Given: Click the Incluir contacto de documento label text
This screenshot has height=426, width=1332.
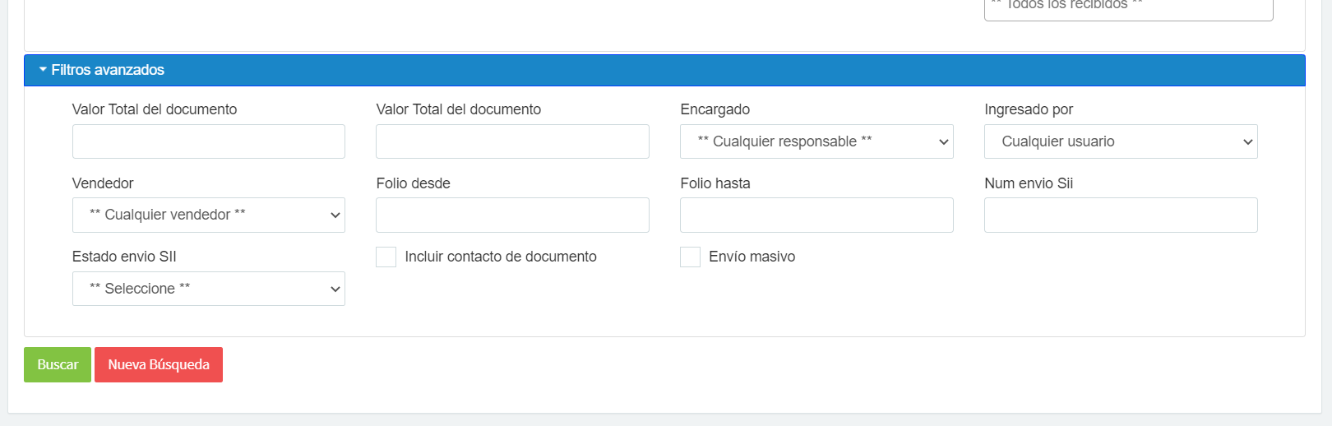Looking at the screenshot, I should (500, 257).
